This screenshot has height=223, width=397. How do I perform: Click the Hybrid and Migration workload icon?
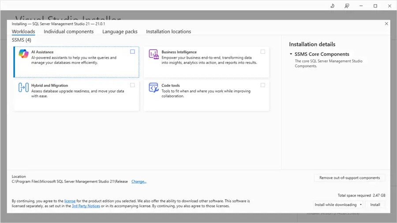point(23,87)
